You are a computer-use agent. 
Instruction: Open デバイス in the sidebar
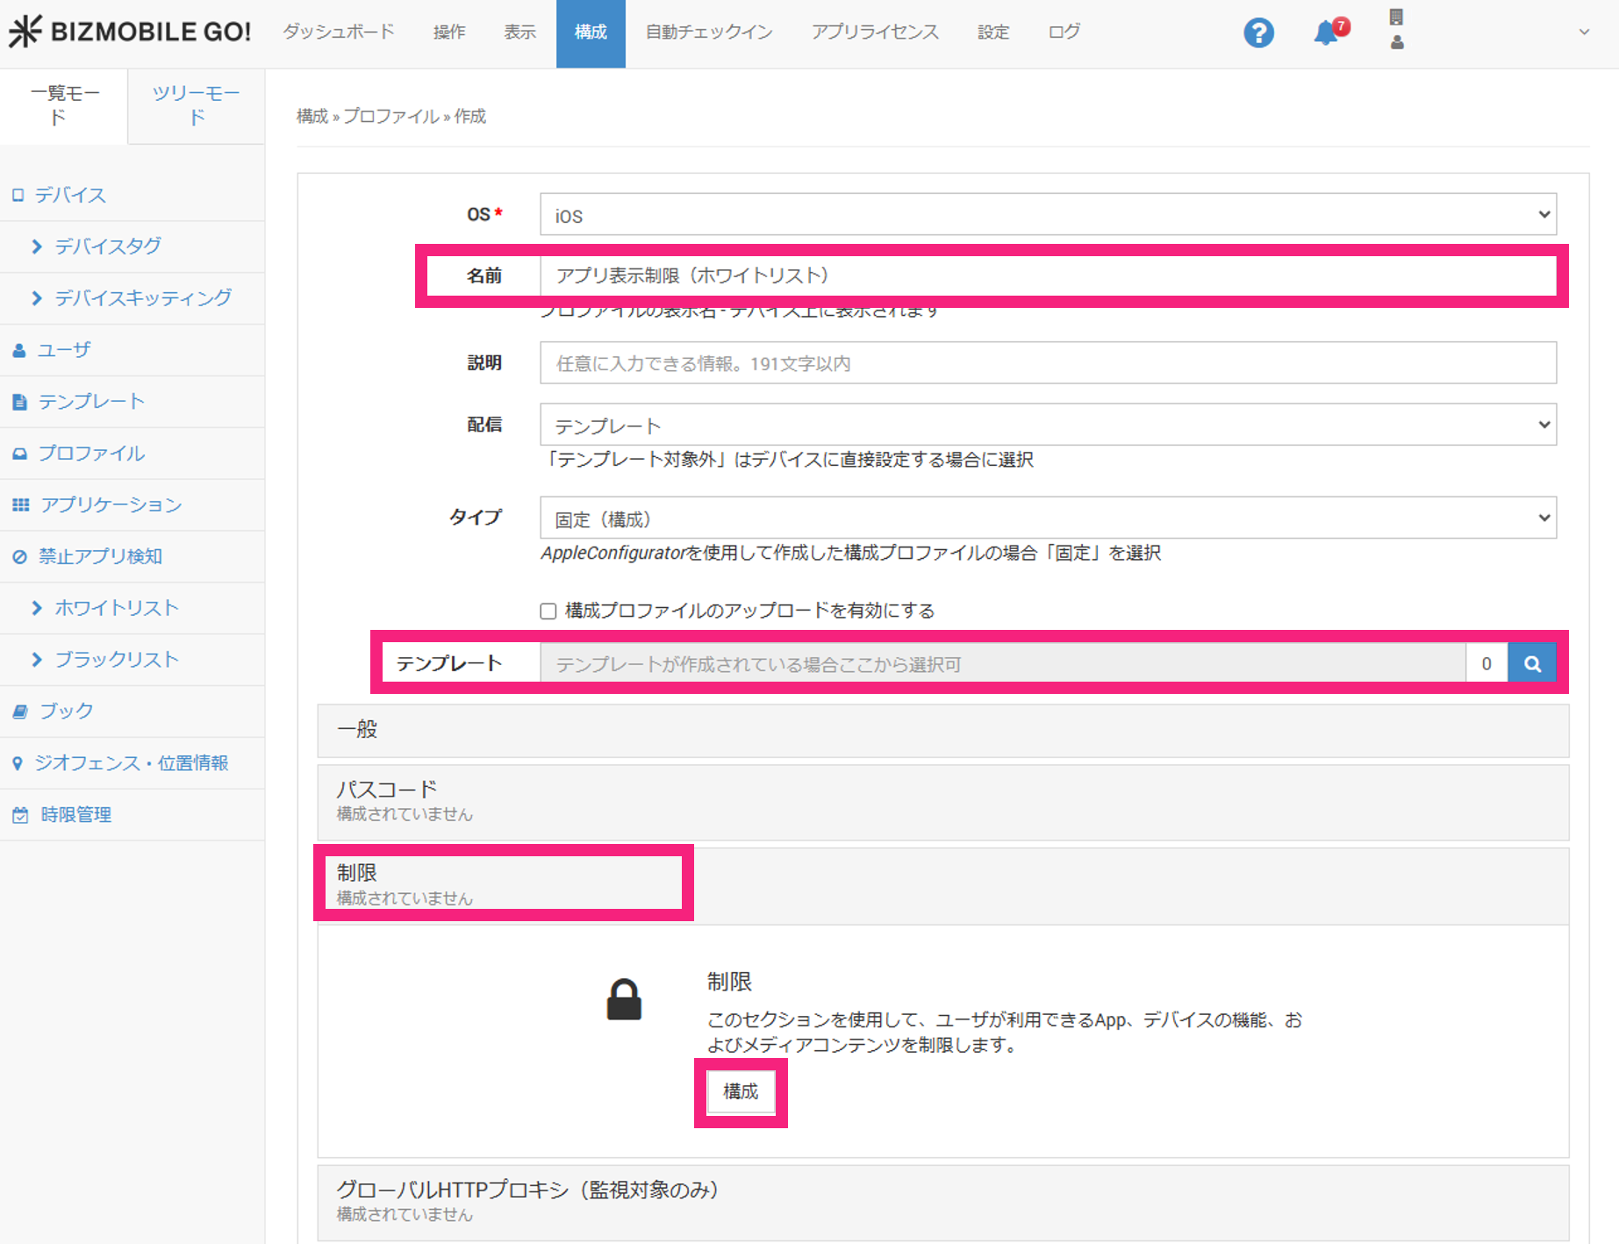coord(70,195)
